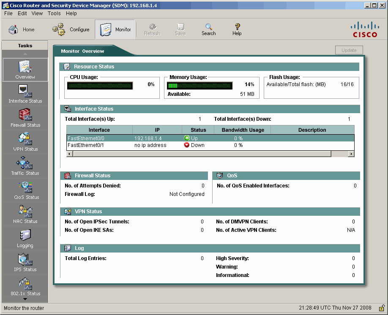Click the Description column header

tap(312, 130)
